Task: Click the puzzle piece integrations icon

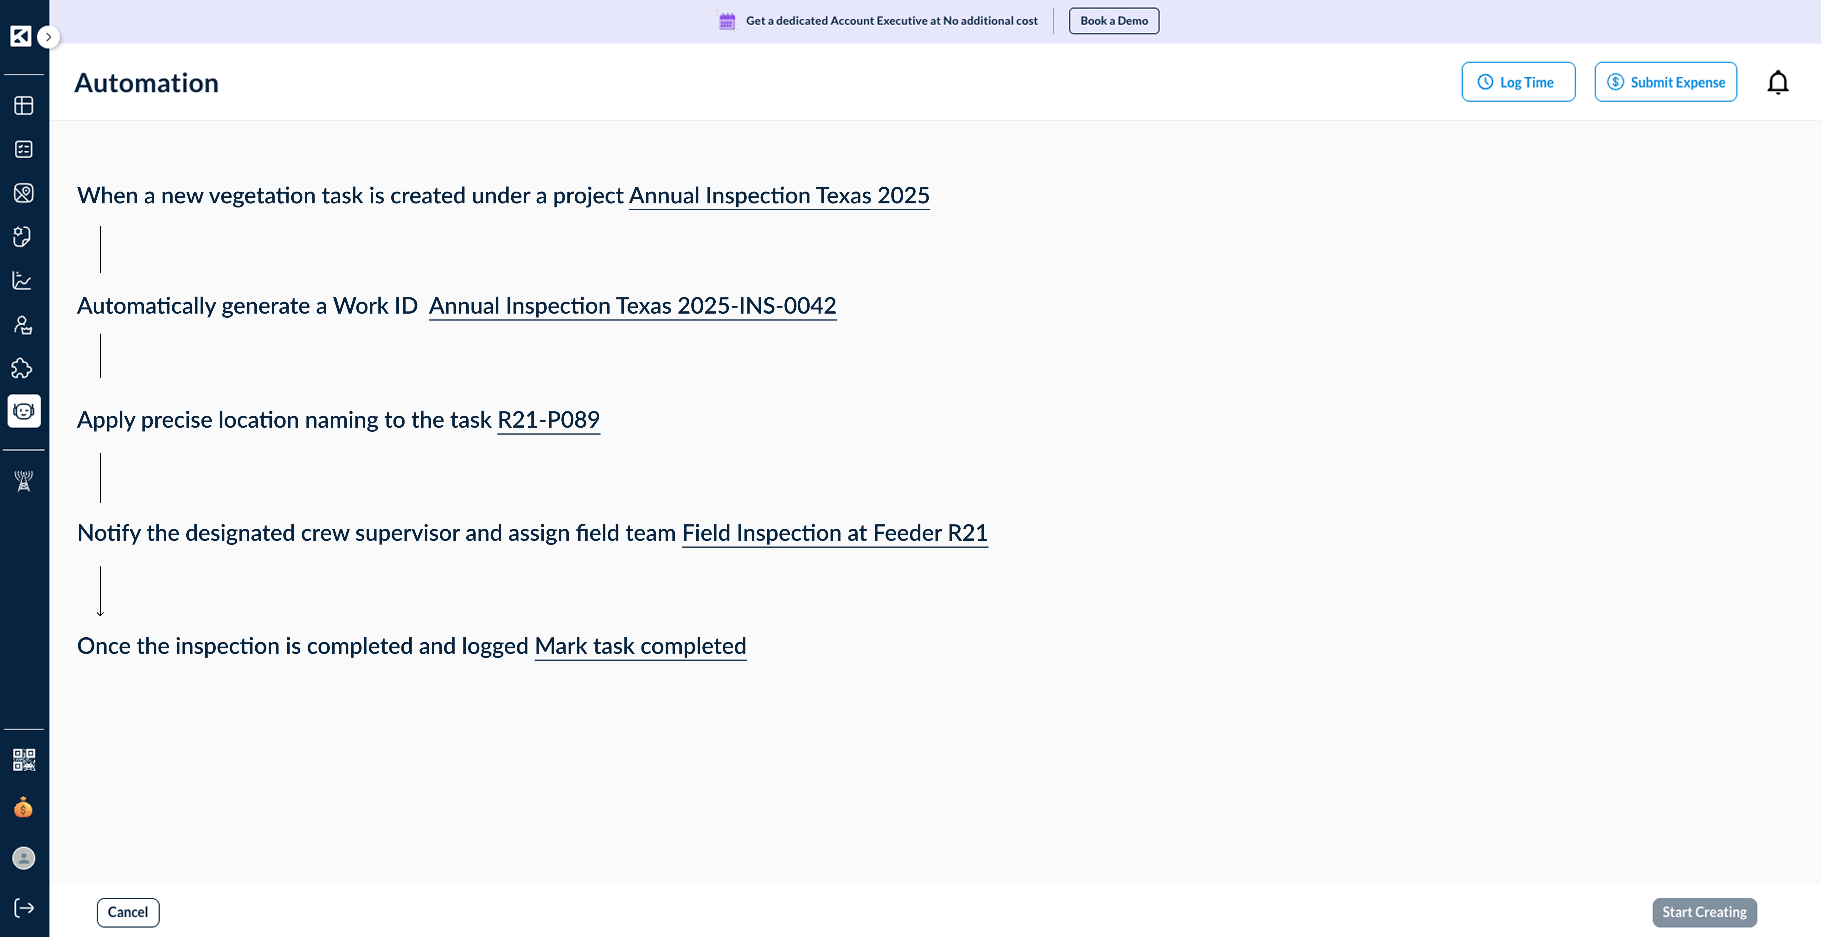Action: click(22, 368)
